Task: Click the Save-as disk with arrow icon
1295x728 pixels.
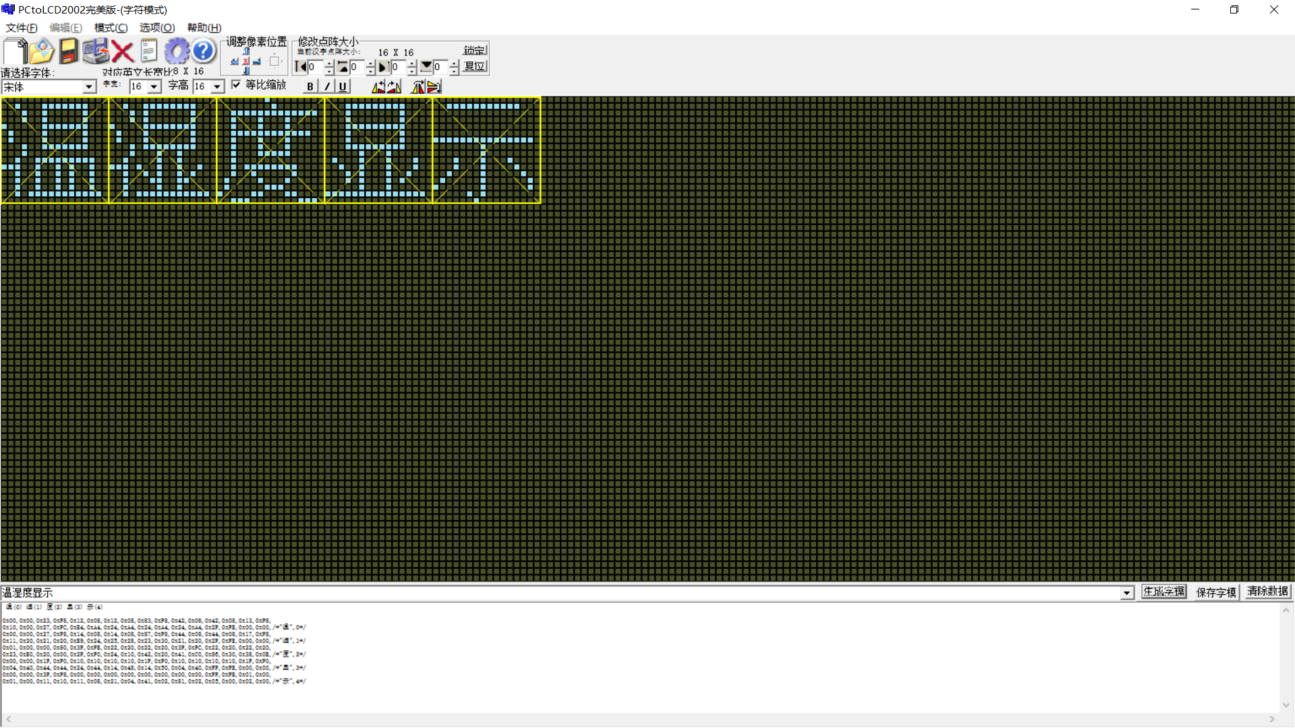Action: point(96,51)
